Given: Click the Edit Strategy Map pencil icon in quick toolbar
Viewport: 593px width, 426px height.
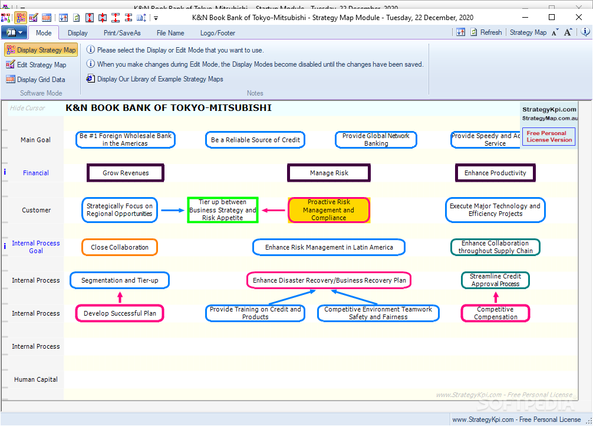Looking at the screenshot, I should 33,18.
